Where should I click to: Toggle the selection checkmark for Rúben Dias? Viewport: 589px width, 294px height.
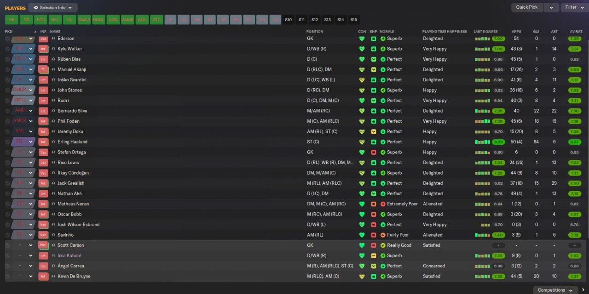click(x=7, y=59)
